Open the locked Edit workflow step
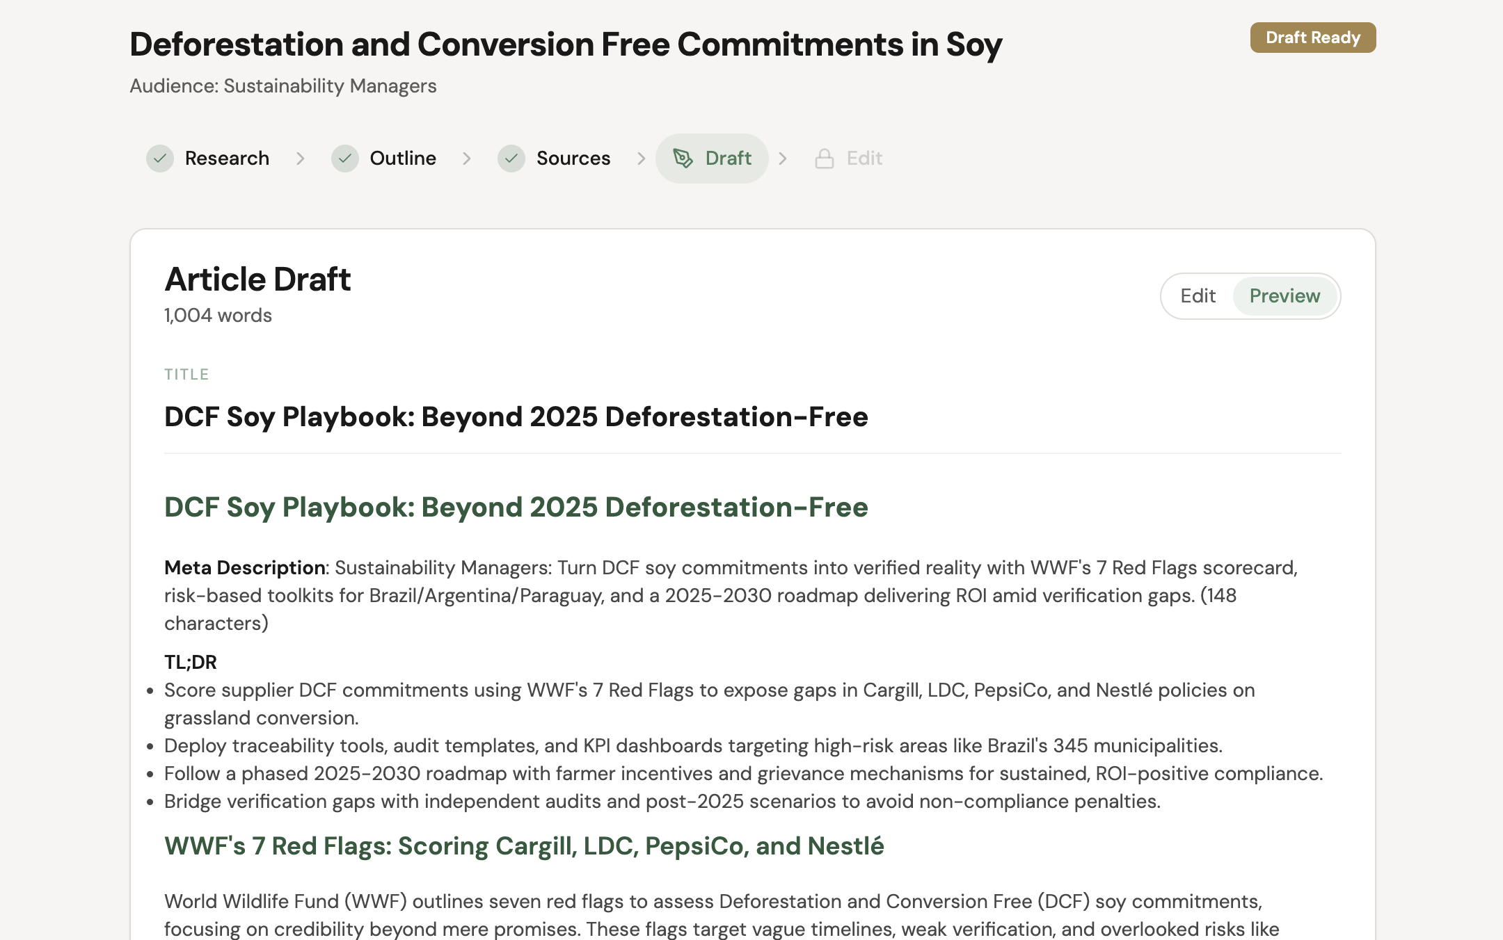 pyautogui.click(x=864, y=159)
